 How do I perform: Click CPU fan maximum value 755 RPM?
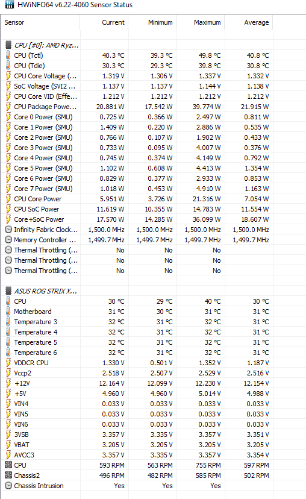(208, 465)
